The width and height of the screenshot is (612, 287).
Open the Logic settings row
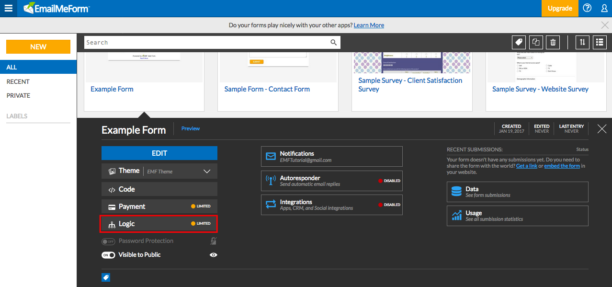[x=159, y=224]
